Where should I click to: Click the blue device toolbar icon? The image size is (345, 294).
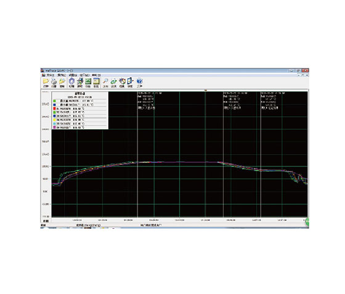click(x=130, y=81)
